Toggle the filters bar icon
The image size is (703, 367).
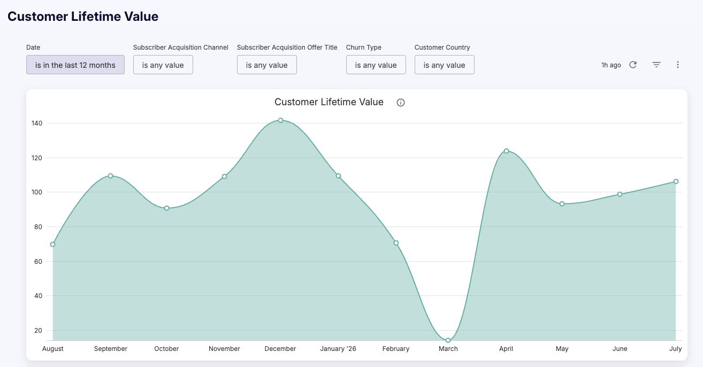pyautogui.click(x=656, y=65)
